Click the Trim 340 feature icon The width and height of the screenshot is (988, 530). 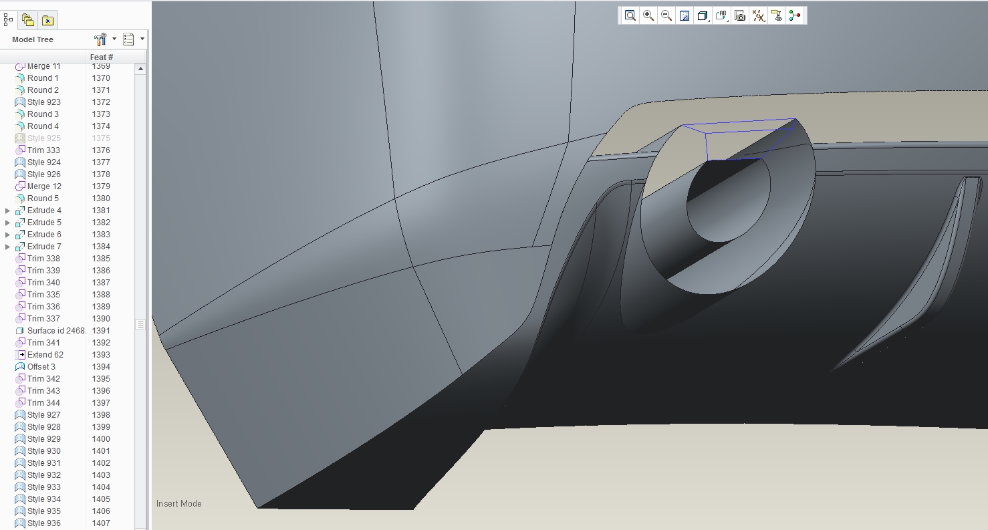pos(20,283)
